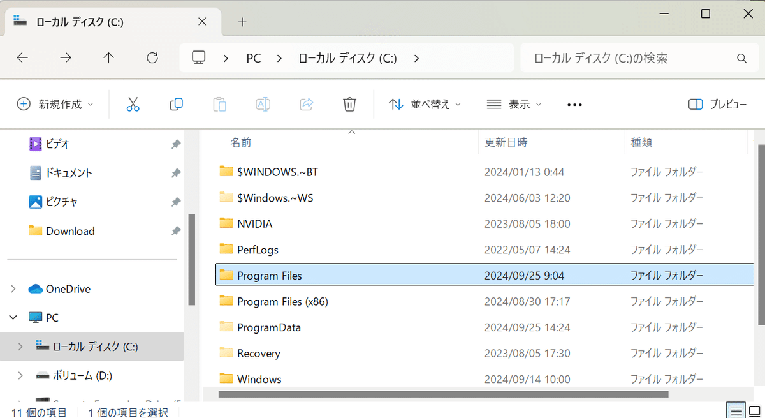The width and height of the screenshot is (765, 418).
Task: Select ボリューム (D:) in navigation pane
Action: (83, 375)
